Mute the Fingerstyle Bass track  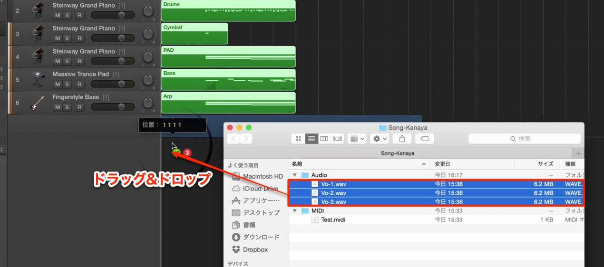tap(57, 107)
